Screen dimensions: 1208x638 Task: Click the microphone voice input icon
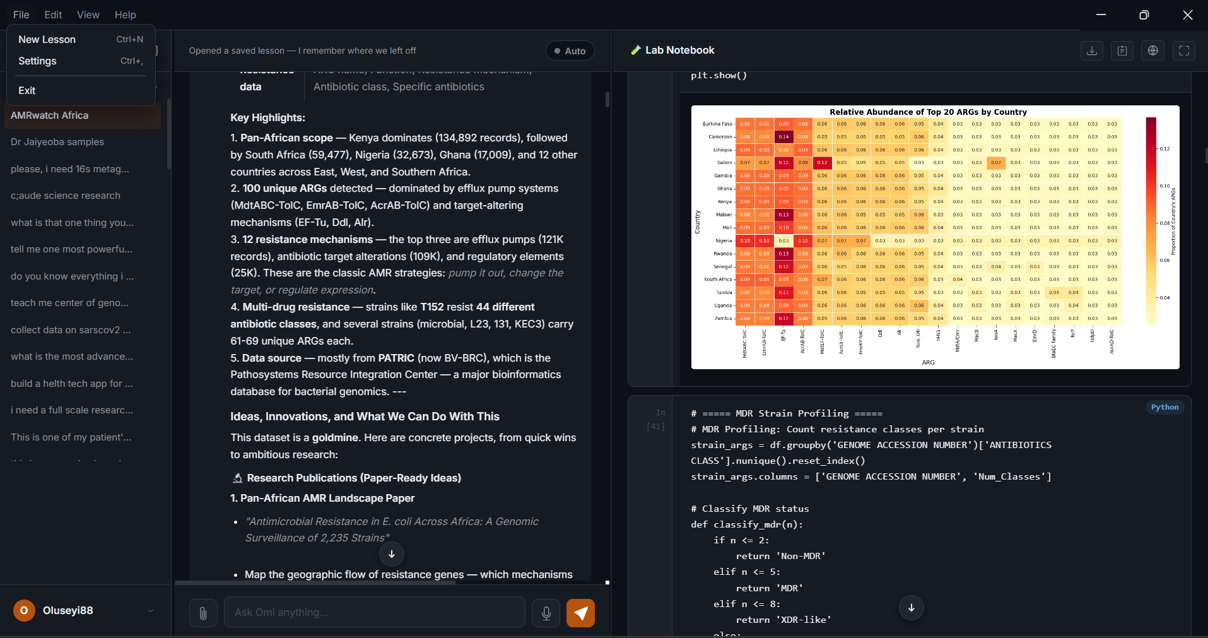point(546,613)
